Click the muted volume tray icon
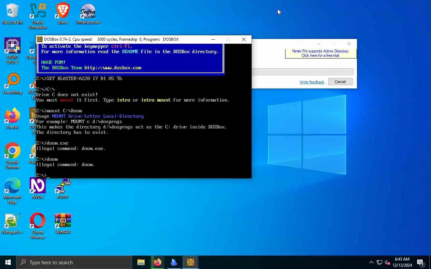431x269 pixels. click(x=388, y=262)
